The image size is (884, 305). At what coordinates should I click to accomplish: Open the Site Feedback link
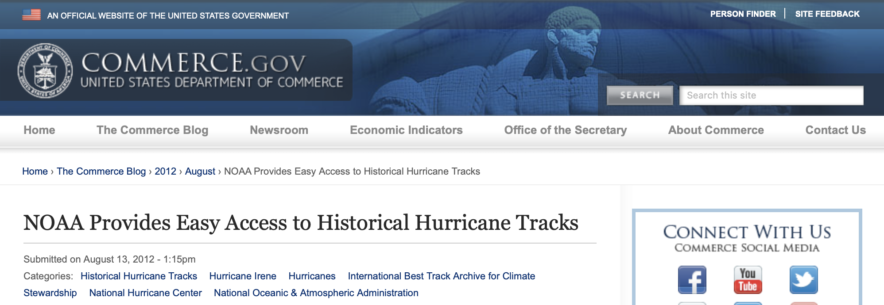[x=827, y=14]
